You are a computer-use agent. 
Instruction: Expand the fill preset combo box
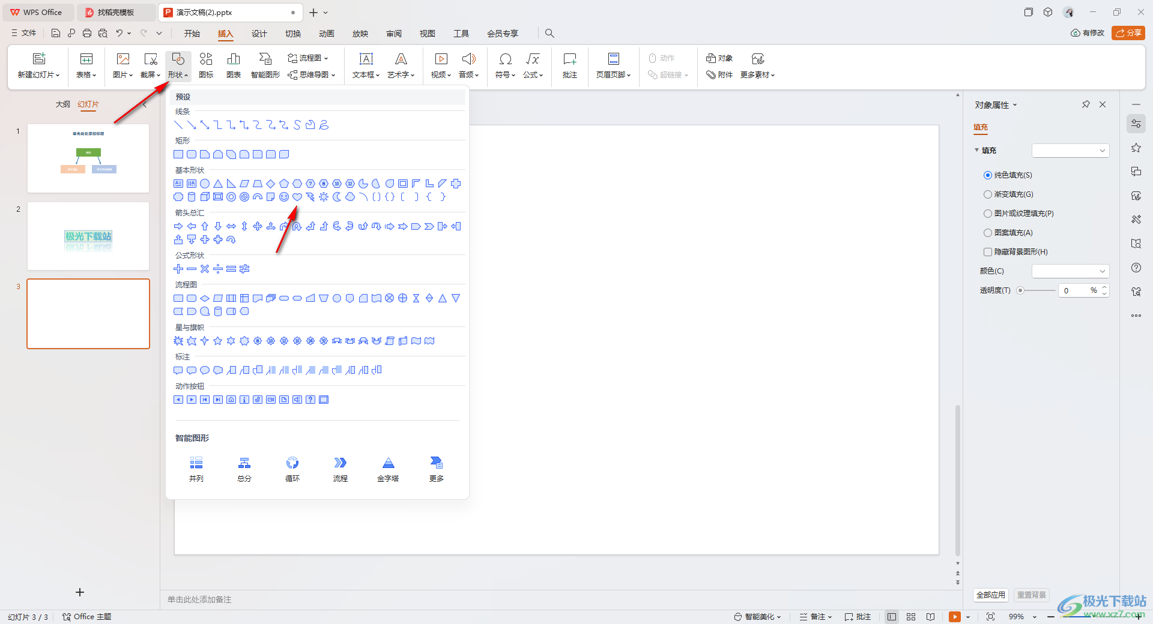pyautogui.click(x=1070, y=151)
